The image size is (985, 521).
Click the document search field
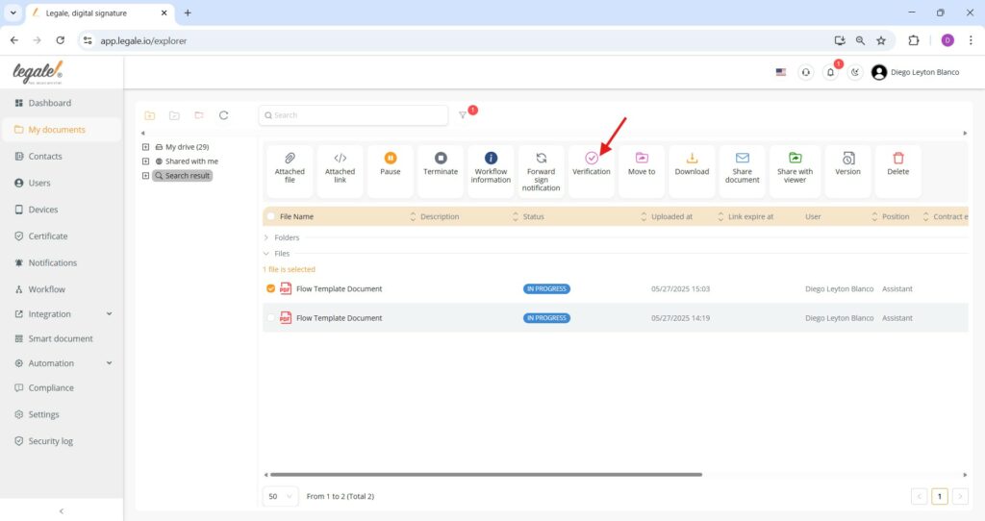354,115
